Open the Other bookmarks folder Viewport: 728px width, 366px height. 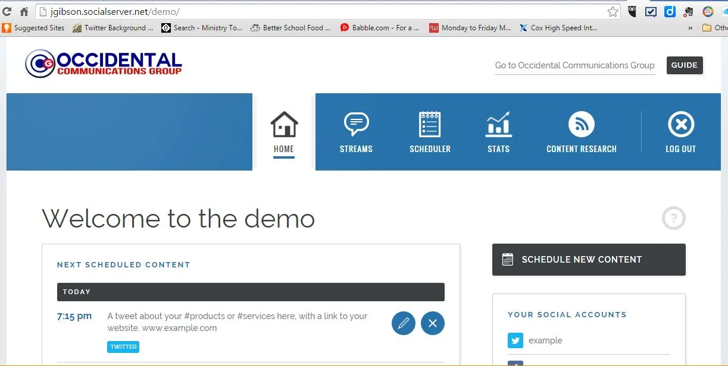click(x=715, y=28)
